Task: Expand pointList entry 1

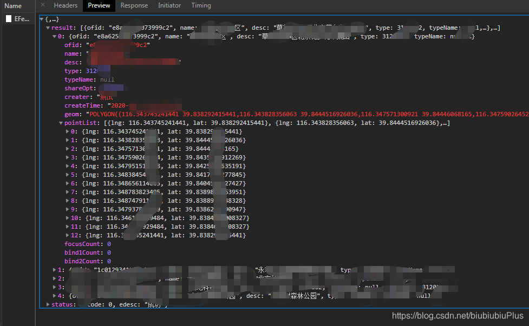Action: click(67, 140)
